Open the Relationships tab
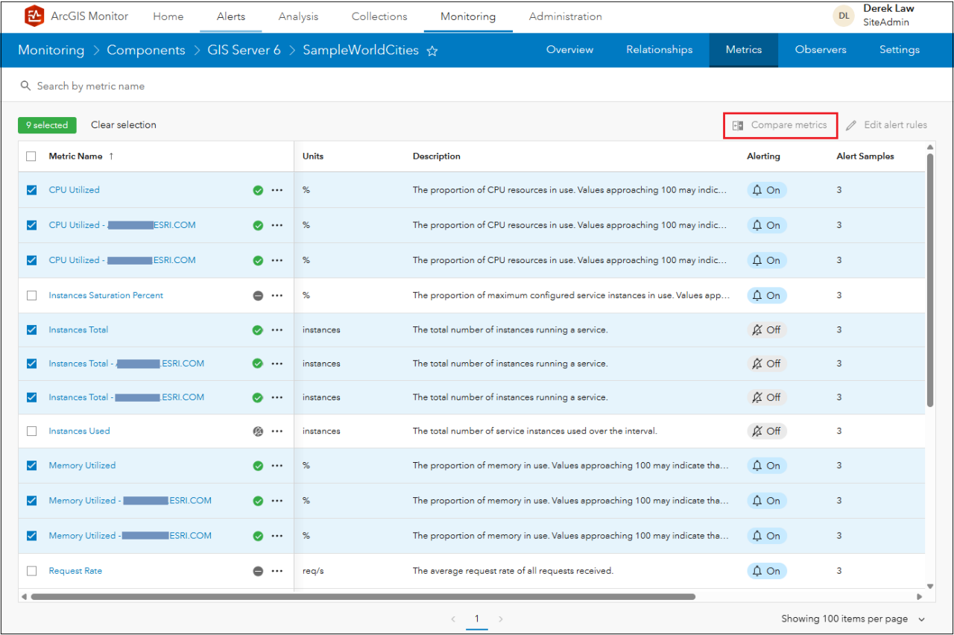 660,50
